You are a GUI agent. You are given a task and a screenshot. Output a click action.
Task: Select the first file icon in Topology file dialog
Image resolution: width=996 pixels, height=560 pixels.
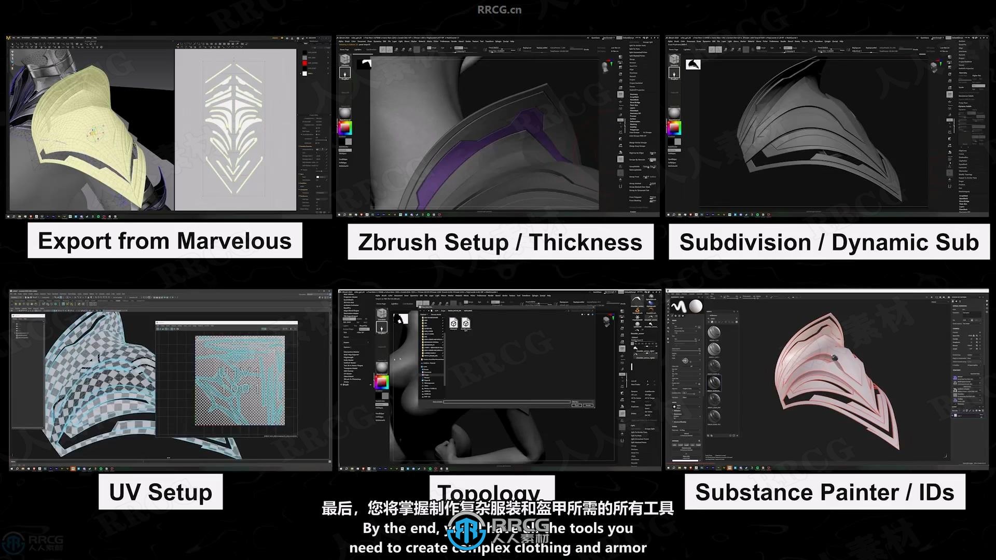[454, 323]
